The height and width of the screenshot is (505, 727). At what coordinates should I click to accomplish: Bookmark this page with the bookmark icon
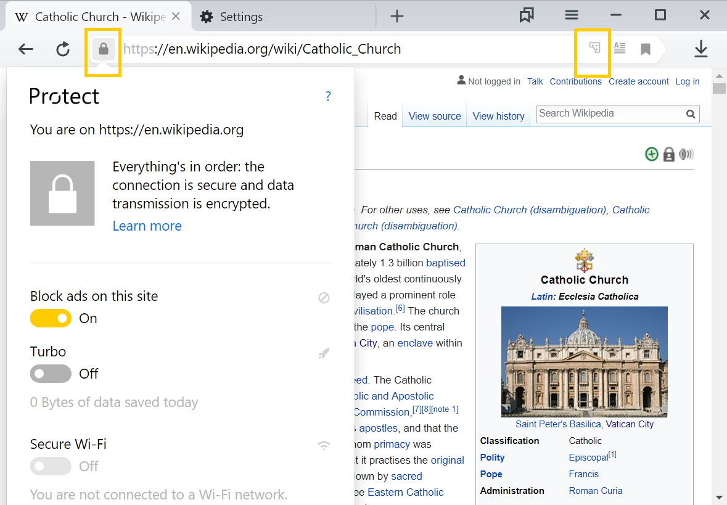coord(646,49)
